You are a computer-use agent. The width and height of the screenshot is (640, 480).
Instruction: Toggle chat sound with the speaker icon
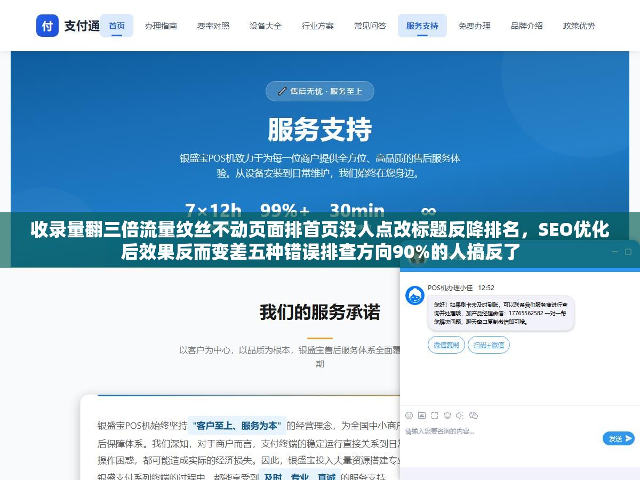[460, 415]
